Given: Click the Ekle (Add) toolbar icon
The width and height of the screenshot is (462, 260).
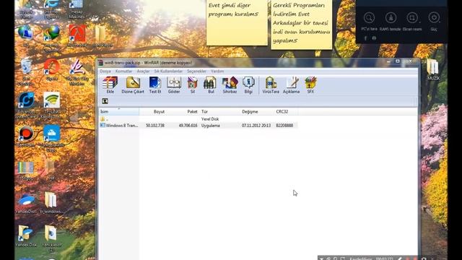Looking at the screenshot, I should pyautogui.click(x=110, y=85).
